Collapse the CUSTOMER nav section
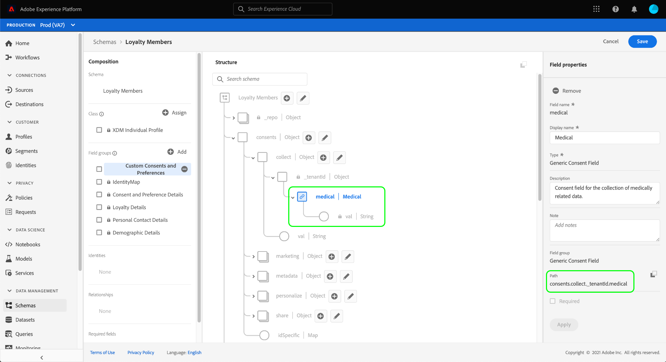 (x=9, y=122)
